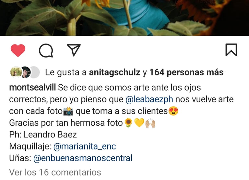Follow the @leabaezph mention
The width and height of the screenshot is (249, 180).
(x=149, y=99)
